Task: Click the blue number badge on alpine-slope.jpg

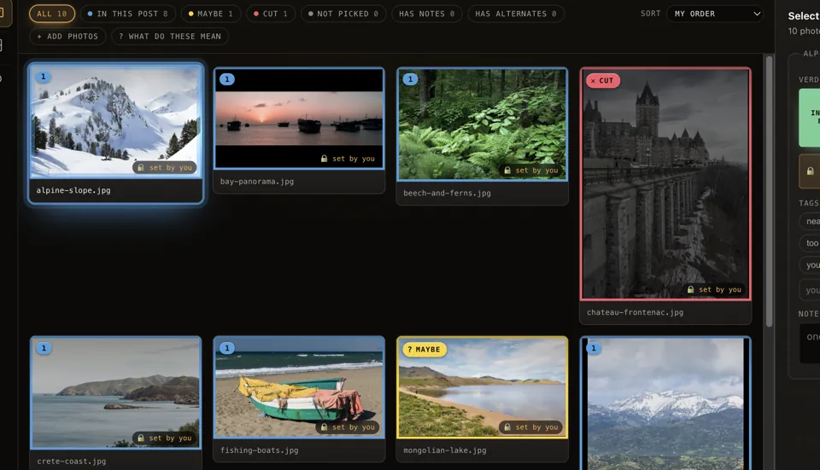Action: click(44, 77)
